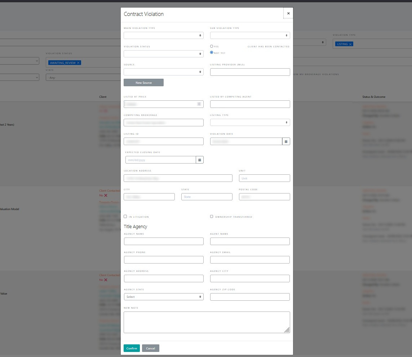This screenshot has height=357, width=412.
Task: Close the Contract Violation dialog
Action: tap(288, 13)
